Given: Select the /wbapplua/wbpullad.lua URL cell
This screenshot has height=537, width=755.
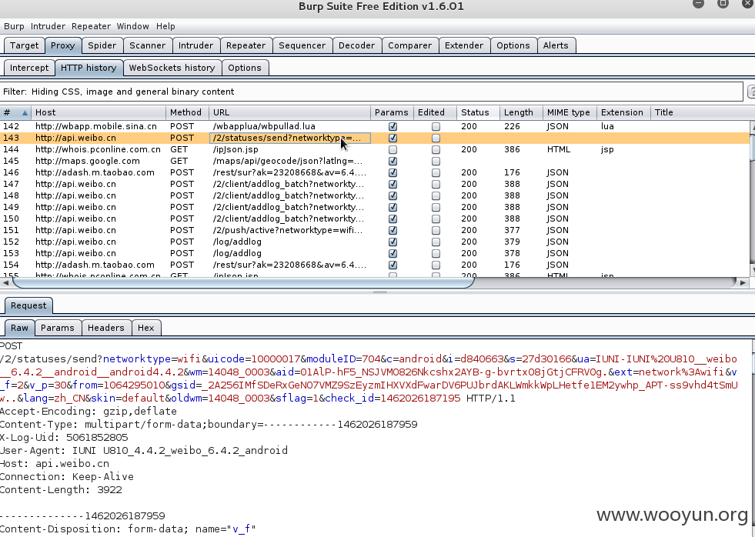Looking at the screenshot, I should 264,126.
